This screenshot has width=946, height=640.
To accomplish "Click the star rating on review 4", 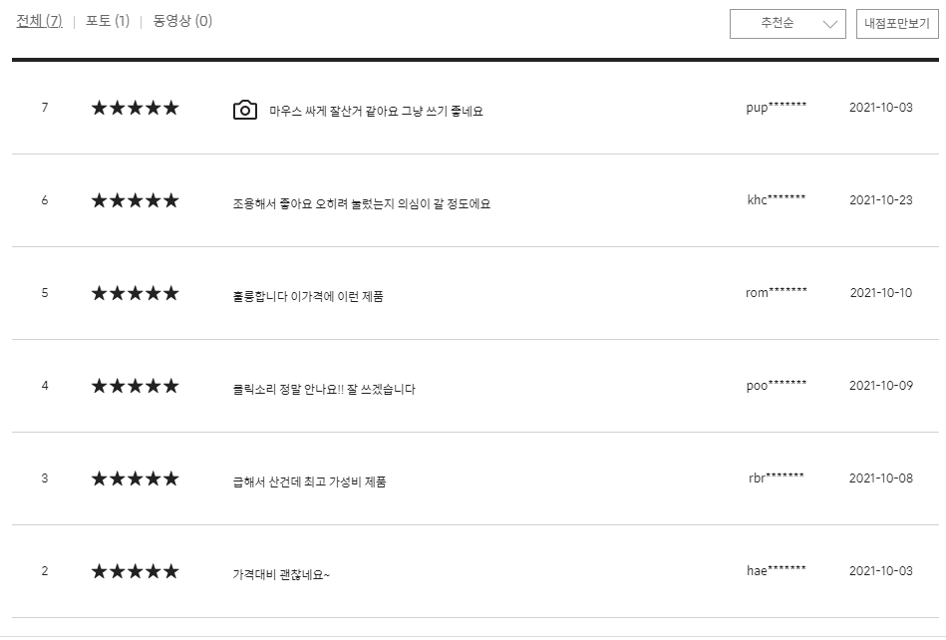I will pos(136,386).
